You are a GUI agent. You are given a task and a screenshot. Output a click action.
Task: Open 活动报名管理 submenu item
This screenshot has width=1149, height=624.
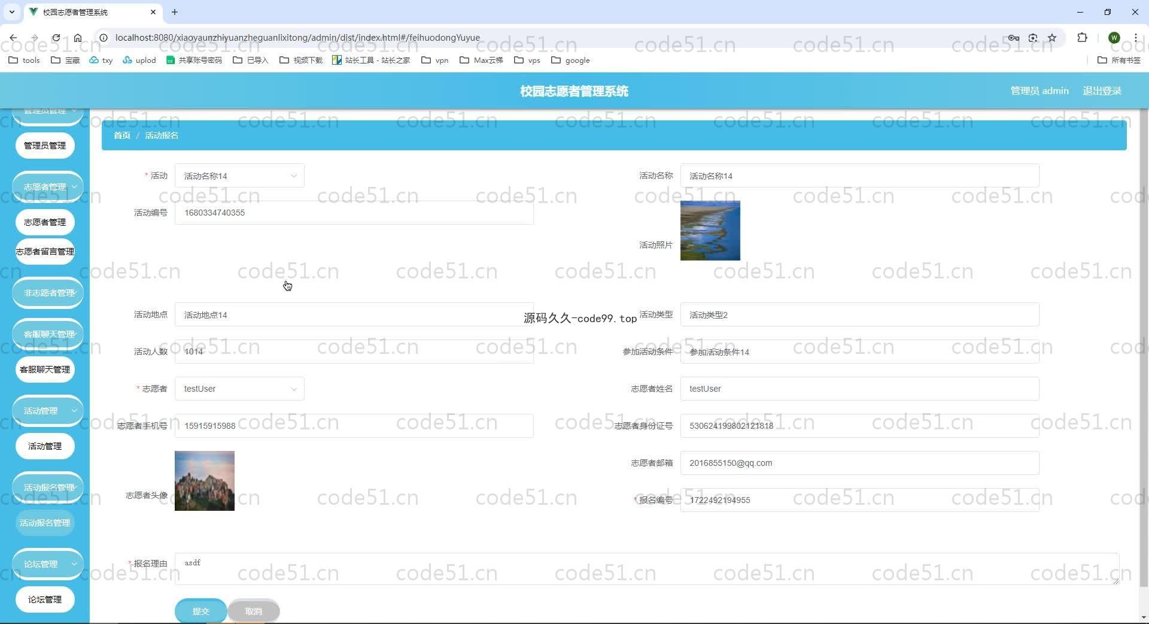(x=45, y=523)
